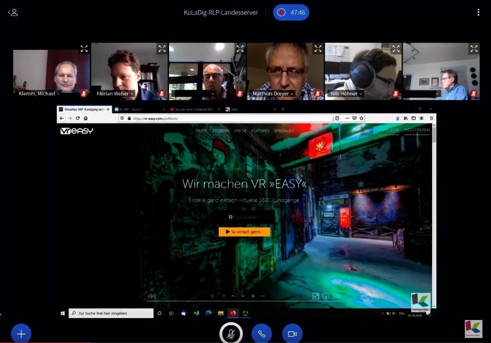The image size is (491, 343).
Task: Open the three-dot options menu
Action: pyautogui.click(x=478, y=12)
